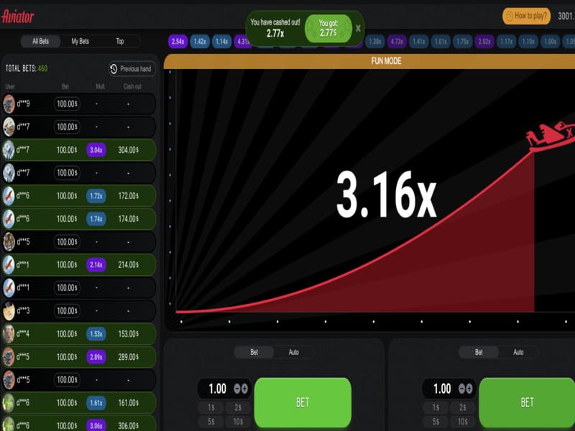575x431 pixels.
Task: Click the 2.02x history multiplier pill
Action: 484,42
